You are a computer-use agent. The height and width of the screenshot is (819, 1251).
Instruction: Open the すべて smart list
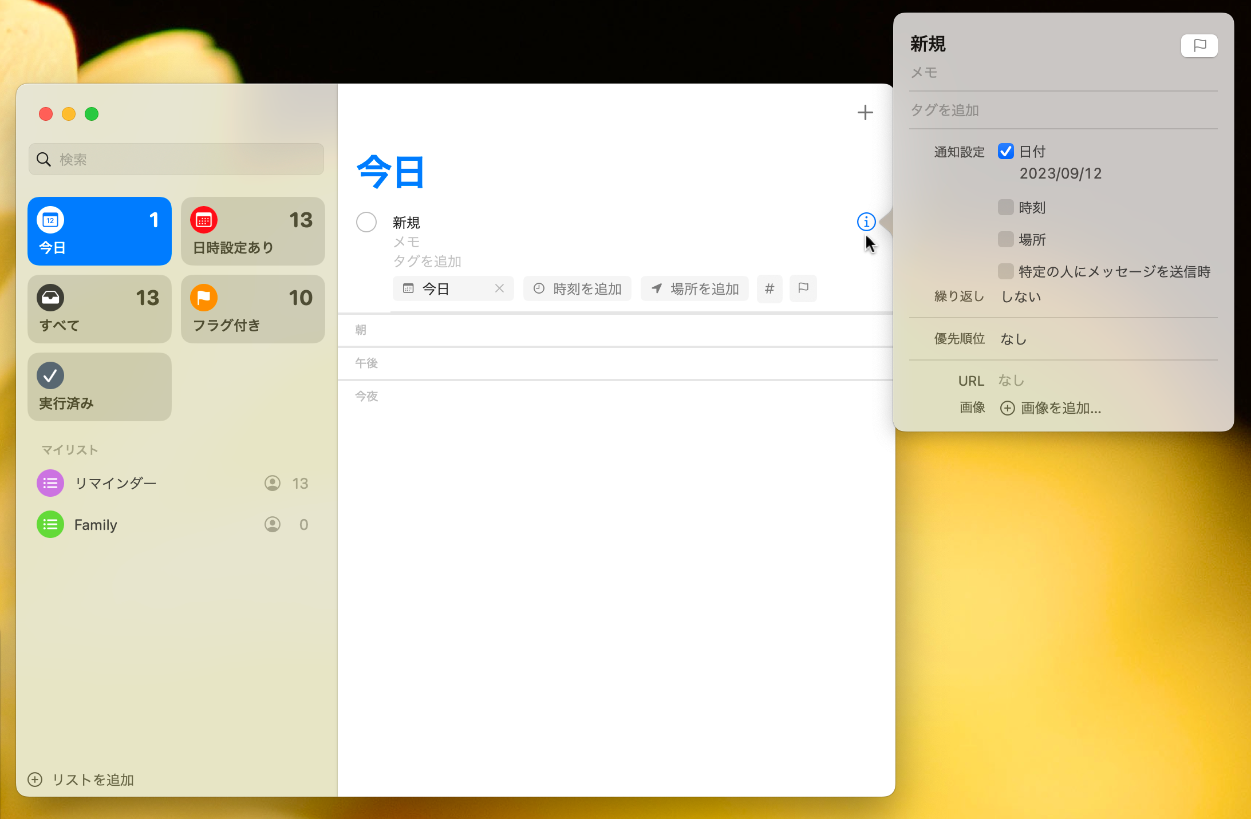click(100, 309)
